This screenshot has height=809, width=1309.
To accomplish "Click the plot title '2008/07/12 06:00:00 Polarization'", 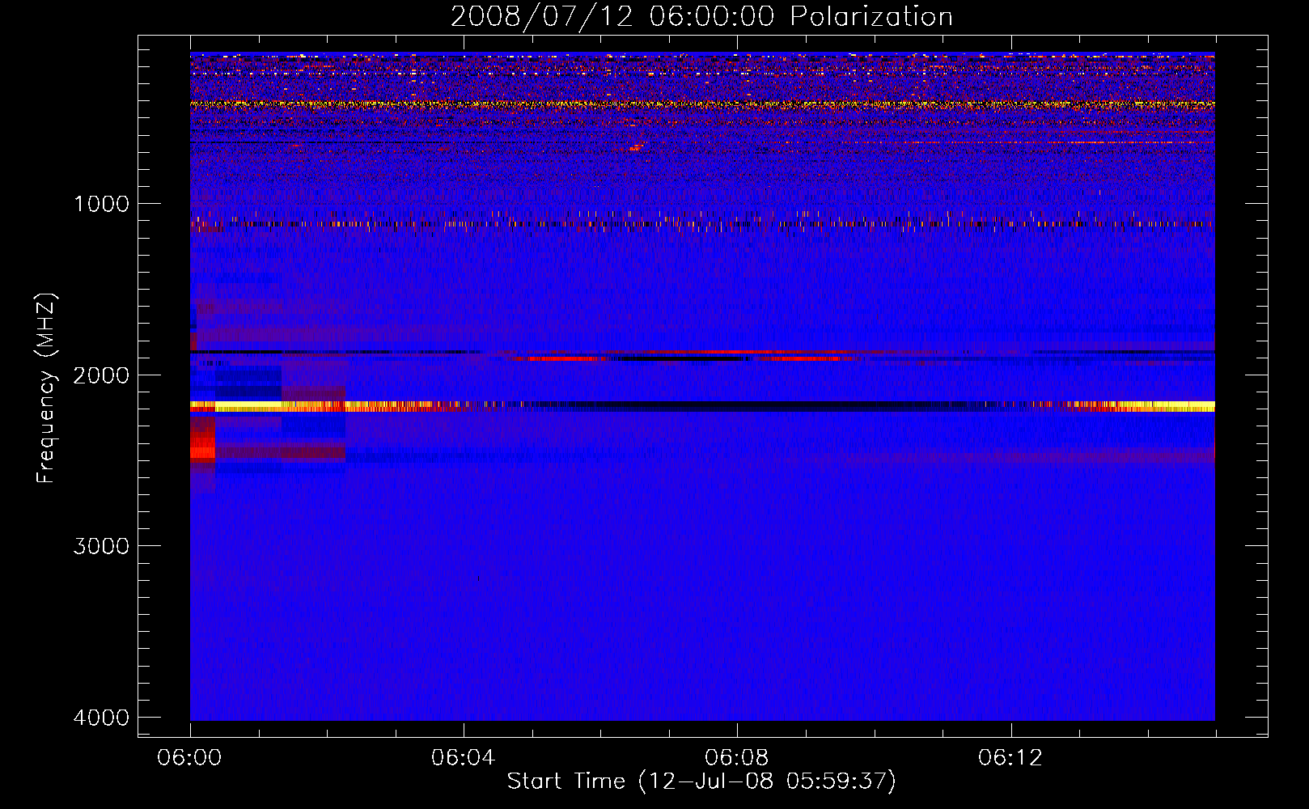I will [x=701, y=17].
